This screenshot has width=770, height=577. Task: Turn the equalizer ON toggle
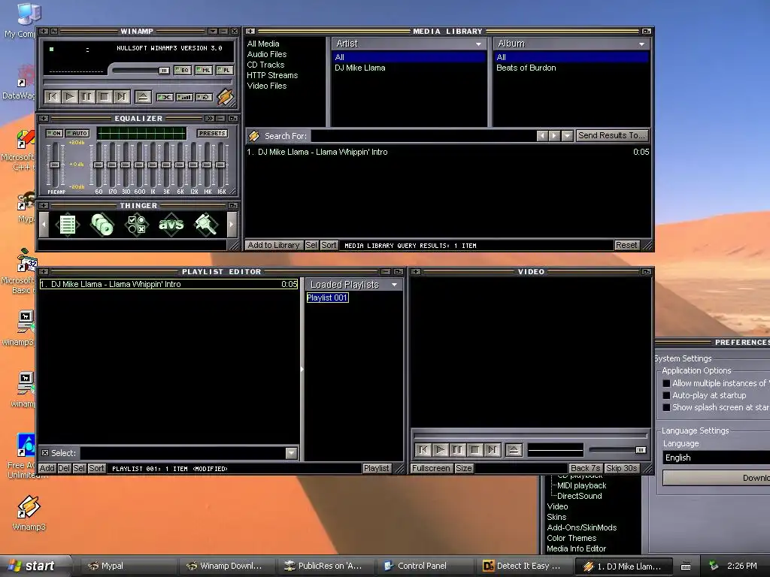coord(54,134)
